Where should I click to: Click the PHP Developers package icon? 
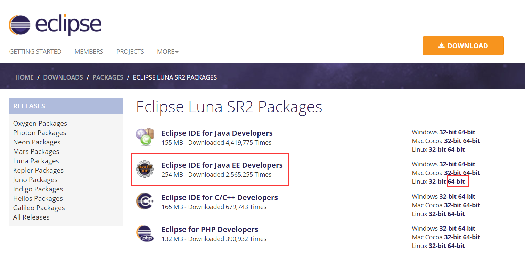[145, 233]
